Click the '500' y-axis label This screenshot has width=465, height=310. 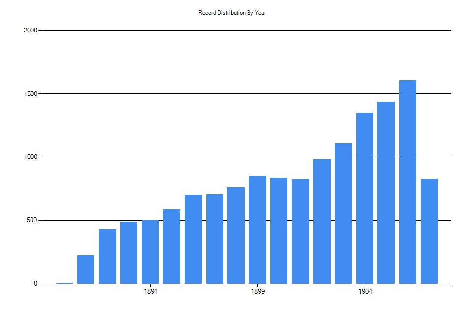(32, 220)
